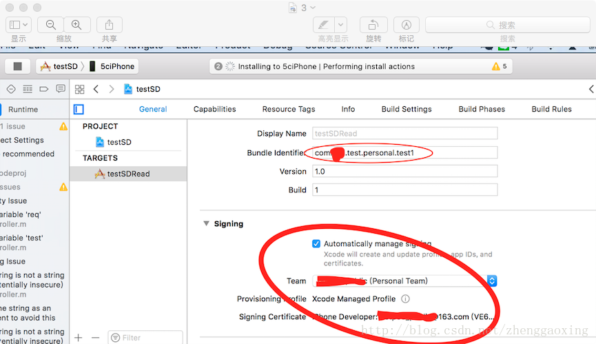Image resolution: width=596 pixels, height=344 pixels.
Task: Collapse the Signing section
Action: point(207,223)
